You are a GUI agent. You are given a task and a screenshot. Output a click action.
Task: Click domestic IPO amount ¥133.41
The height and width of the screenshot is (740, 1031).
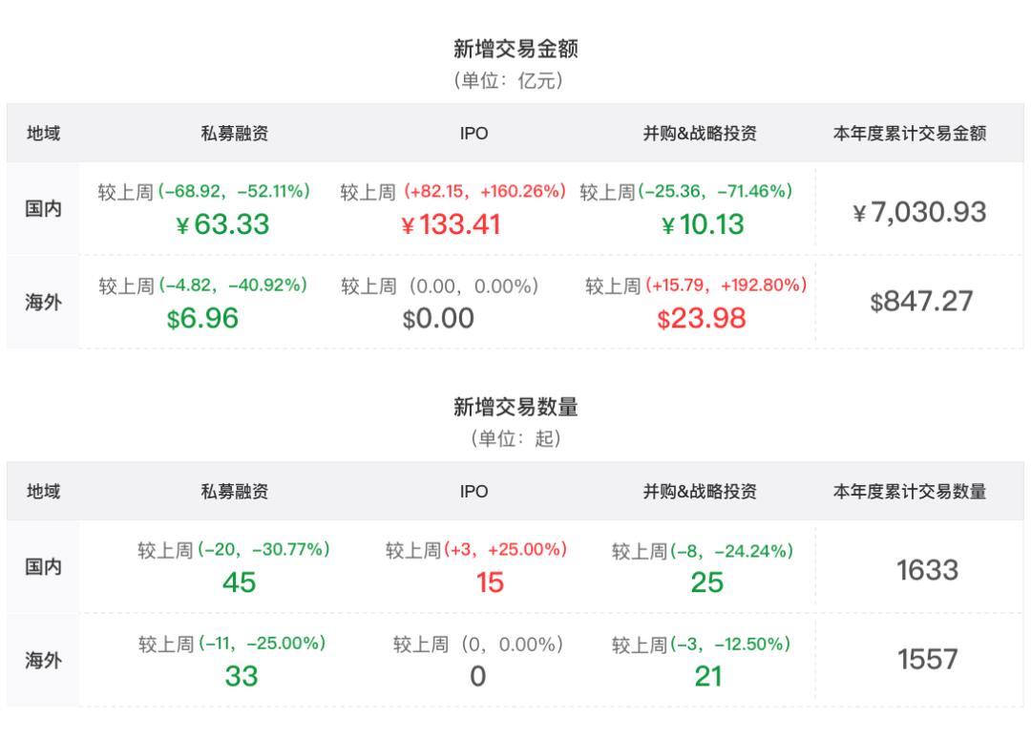tap(451, 224)
